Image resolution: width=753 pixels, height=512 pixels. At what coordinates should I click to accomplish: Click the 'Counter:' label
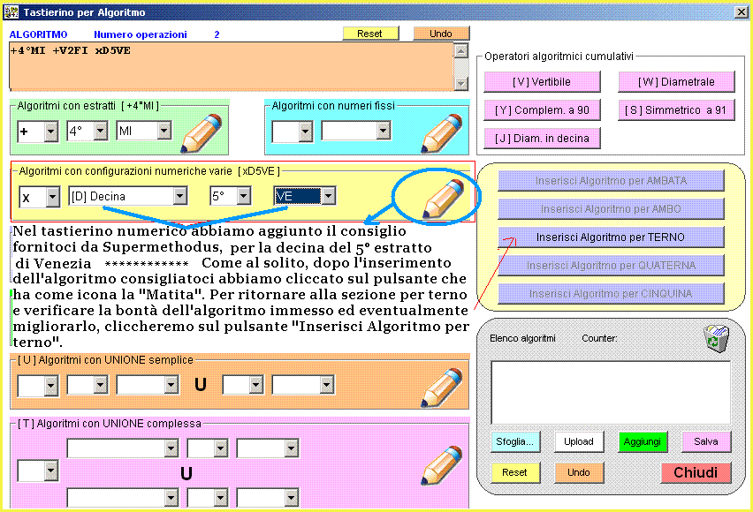(x=599, y=338)
